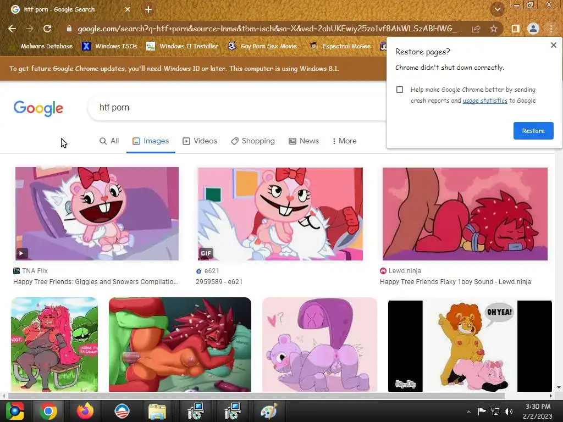Click the forward navigation arrow

coord(30,29)
